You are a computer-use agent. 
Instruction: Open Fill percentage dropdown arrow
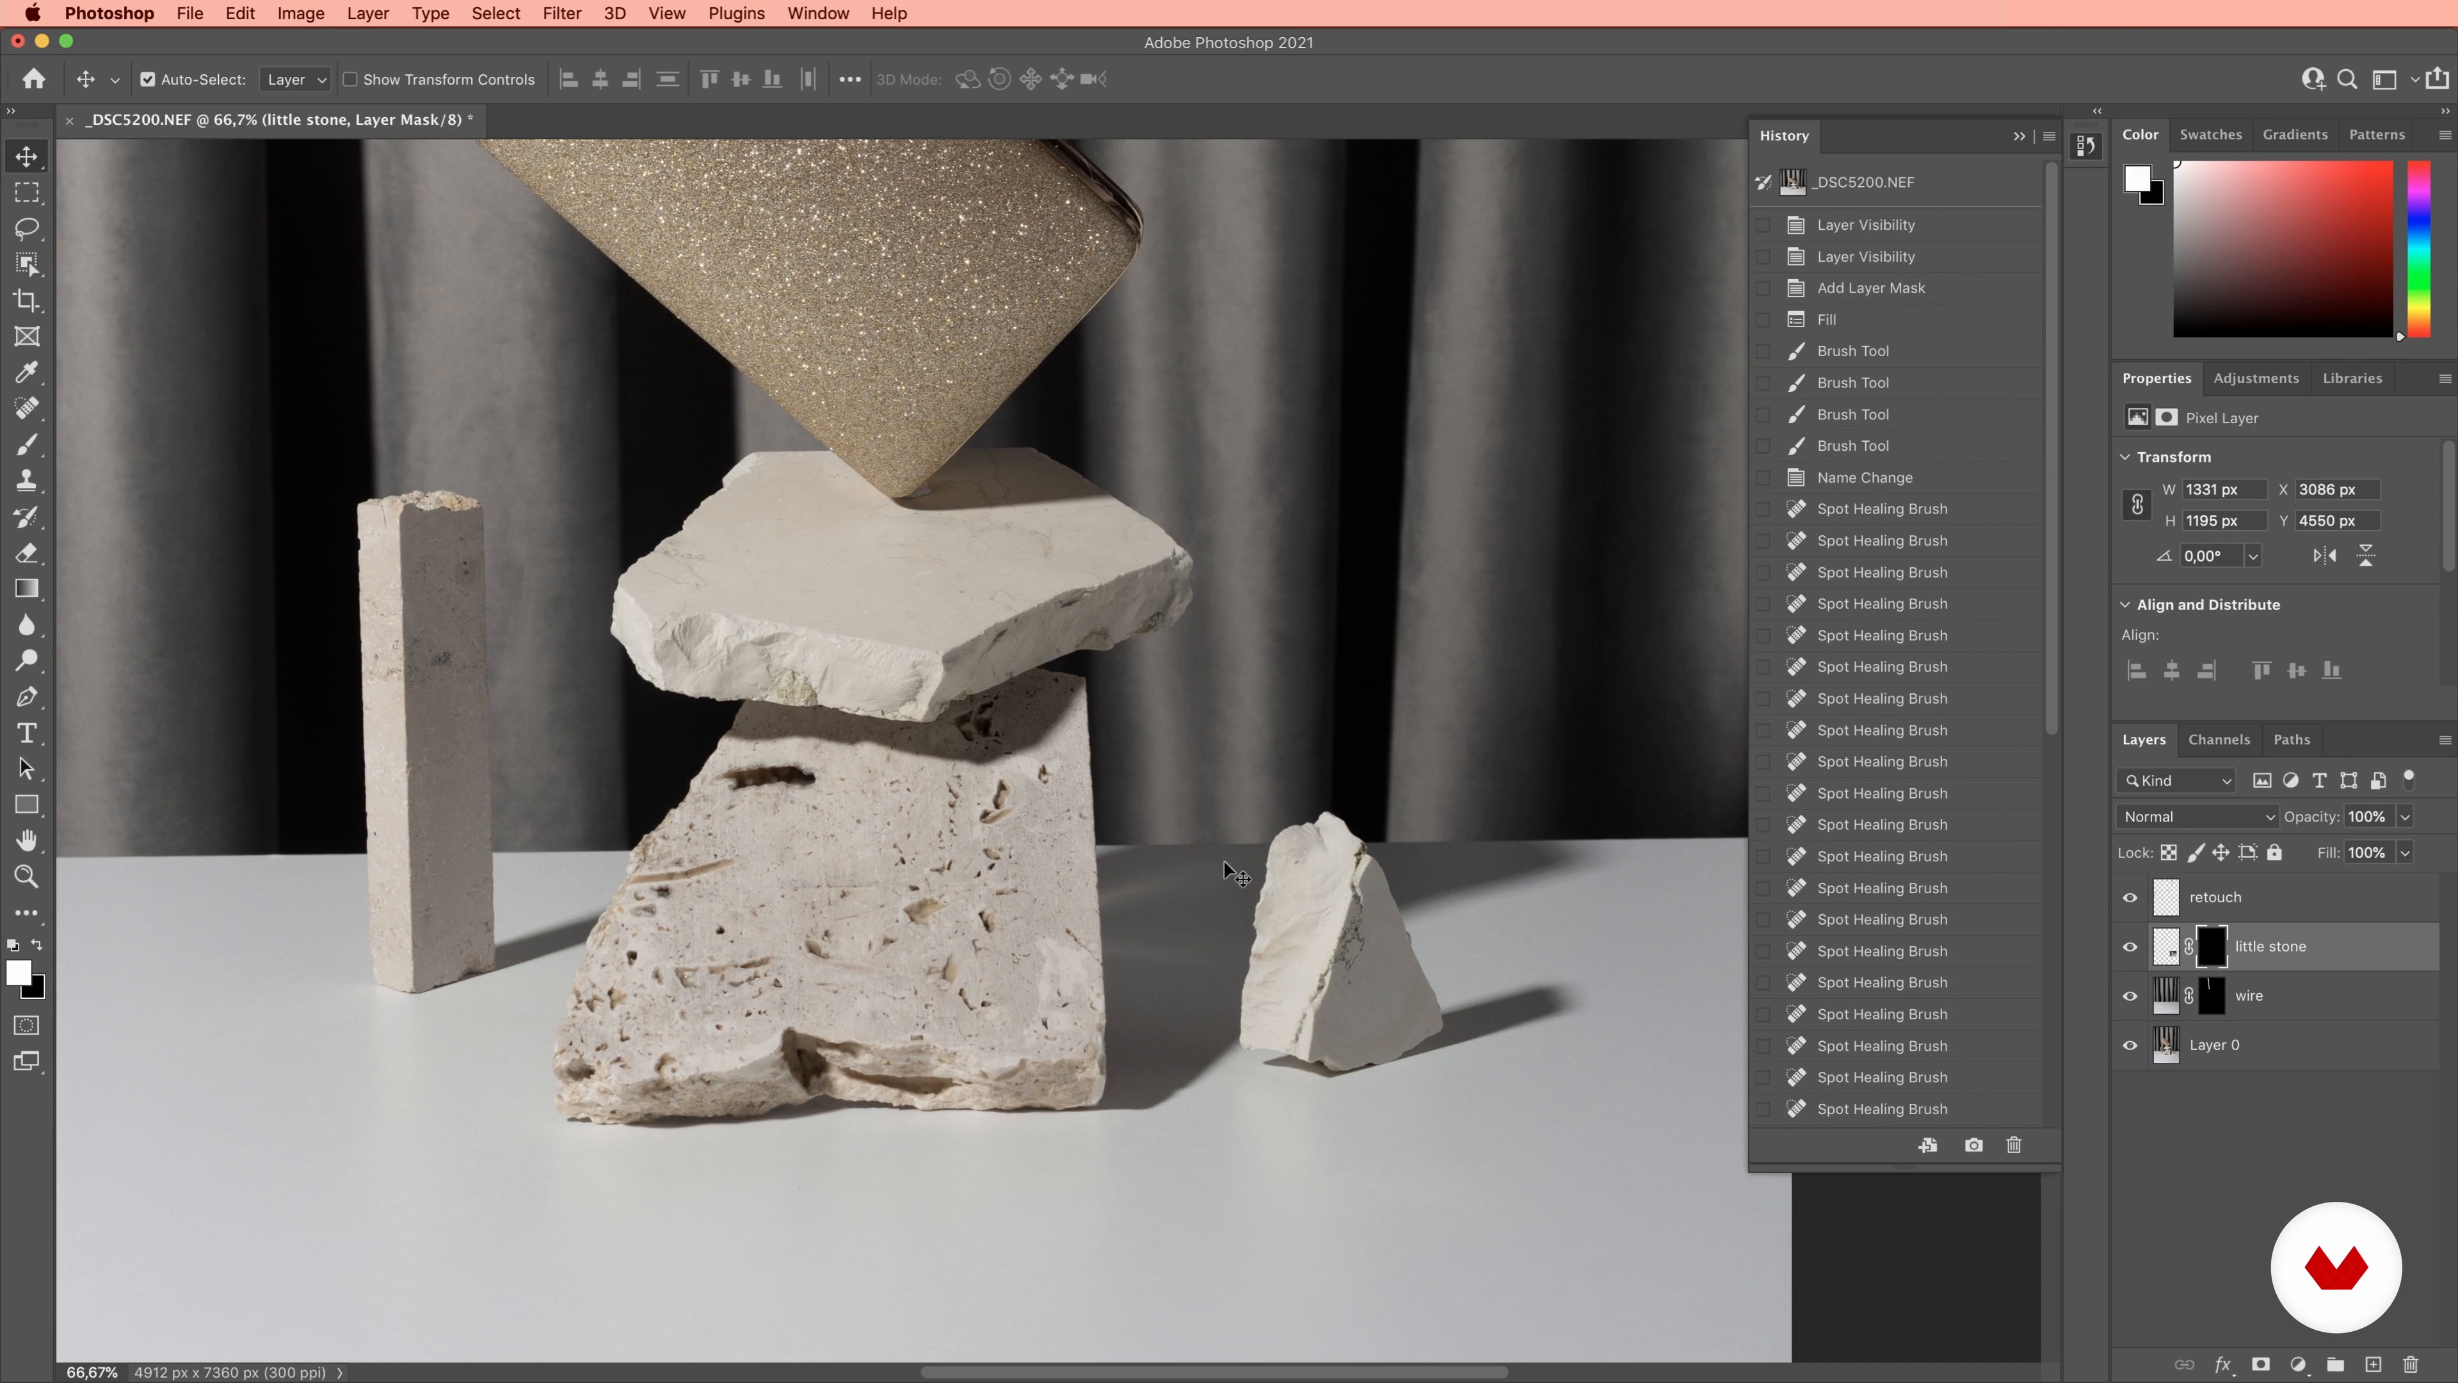point(2405,853)
